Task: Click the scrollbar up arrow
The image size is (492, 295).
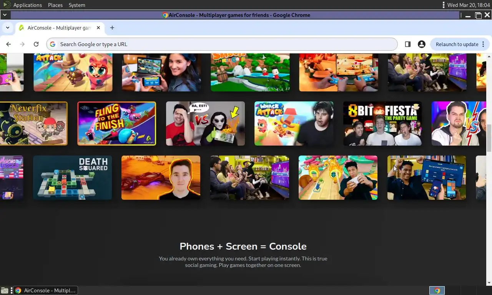Action: (489, 56)
